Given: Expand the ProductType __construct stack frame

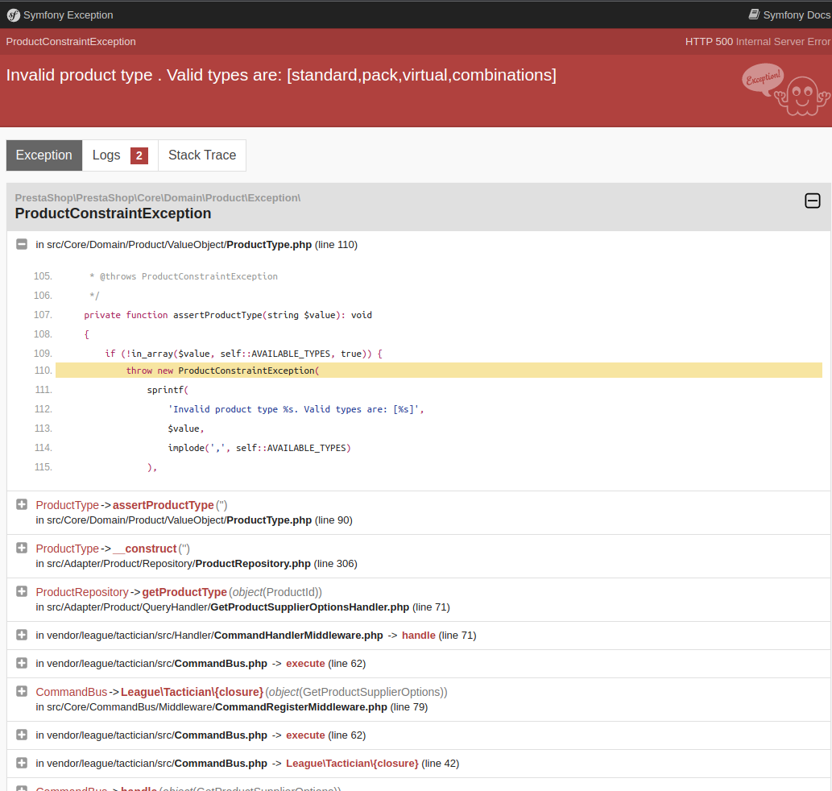Looking at the screenshot, I should [22, 548].
